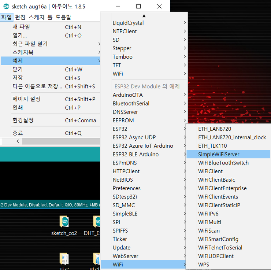Open the 편집 menu
This screenshot has width=271, height=270.
click(20, 17)
